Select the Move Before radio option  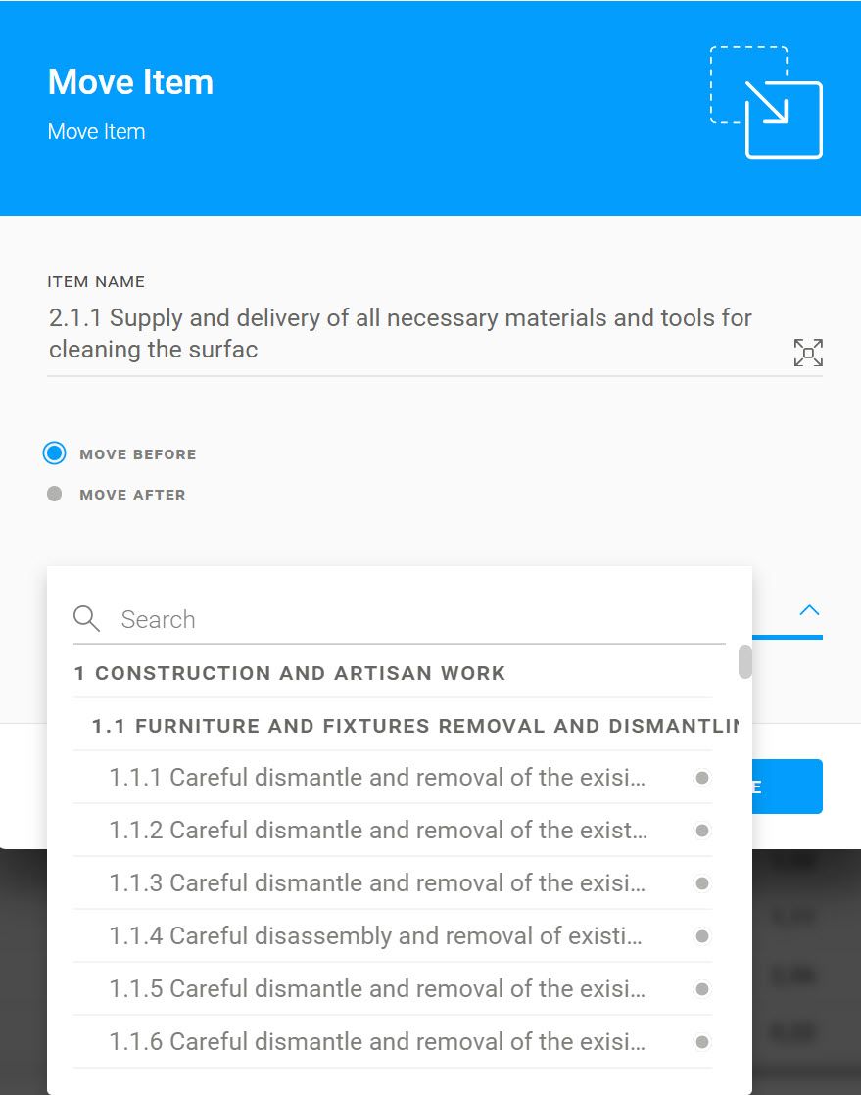[x=55, y=453]
